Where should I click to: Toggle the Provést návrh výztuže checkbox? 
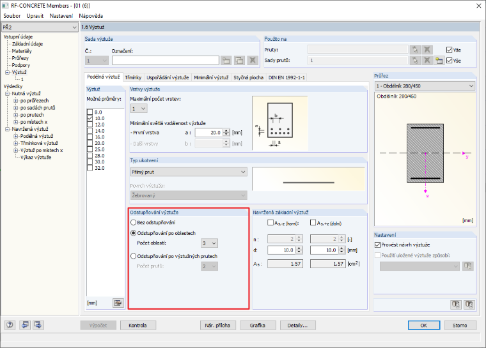(377, 245)
